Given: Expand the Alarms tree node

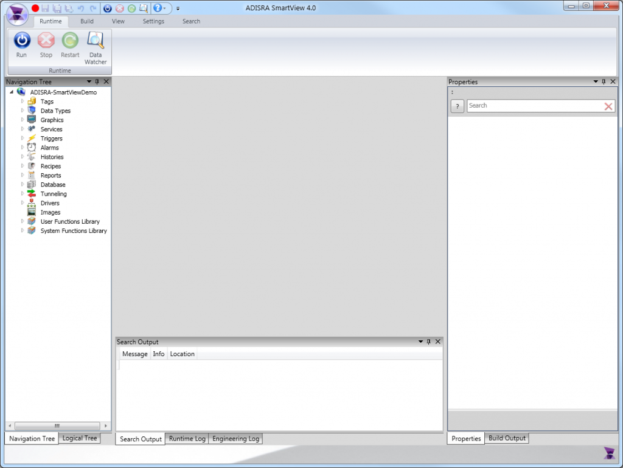Looking at the screenshot, I should coord(23,147).
